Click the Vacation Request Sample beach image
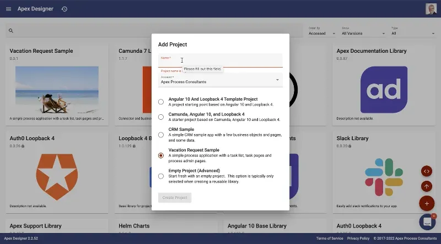The image size is (441, 244). point(57,90)
